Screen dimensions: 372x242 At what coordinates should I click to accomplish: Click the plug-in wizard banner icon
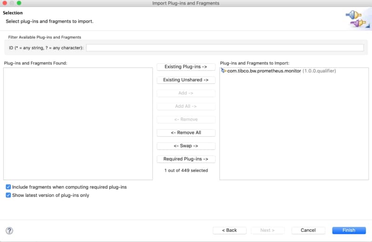pyautogui.click(x=356, y=18)
